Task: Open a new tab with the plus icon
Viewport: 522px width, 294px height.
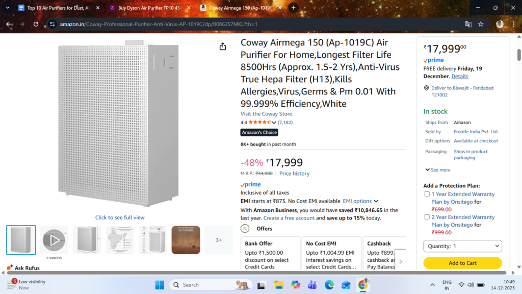Action: (x=293, y=8)
